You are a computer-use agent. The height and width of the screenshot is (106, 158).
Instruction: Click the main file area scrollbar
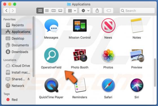[155, 72]
